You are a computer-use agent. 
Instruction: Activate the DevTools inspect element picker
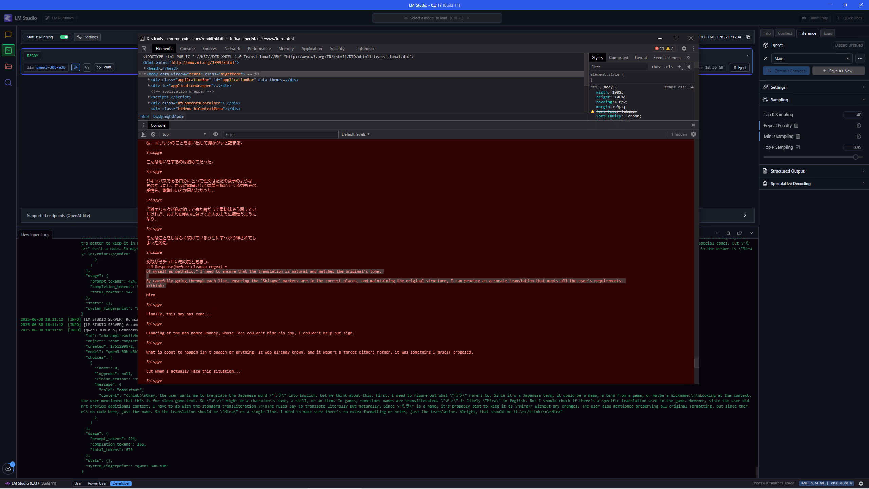144,49
